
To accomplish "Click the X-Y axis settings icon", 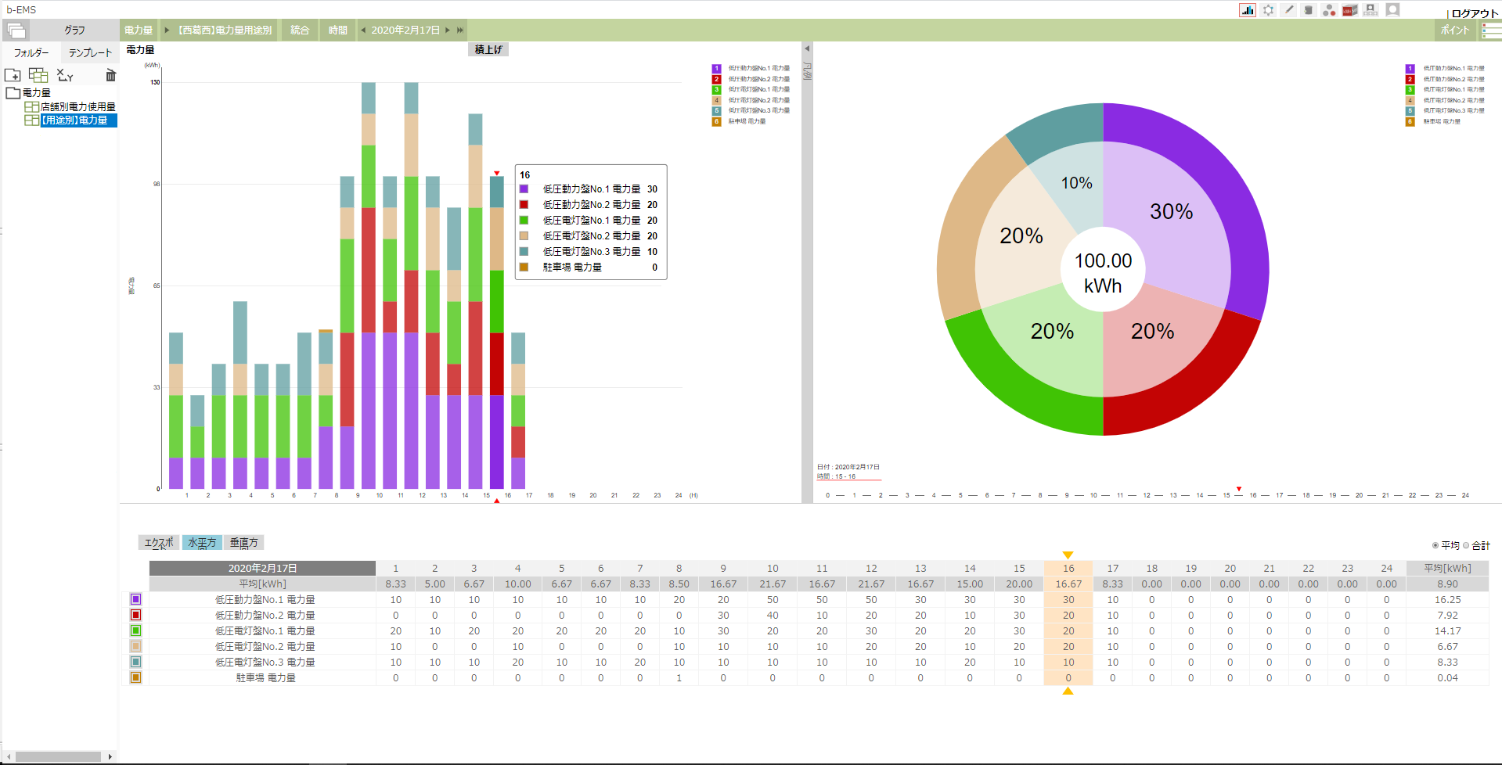I will pos(65,75).
